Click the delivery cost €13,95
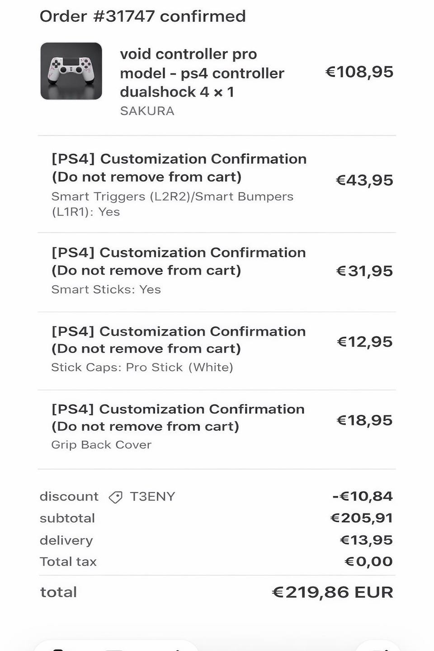 (366, 540)
